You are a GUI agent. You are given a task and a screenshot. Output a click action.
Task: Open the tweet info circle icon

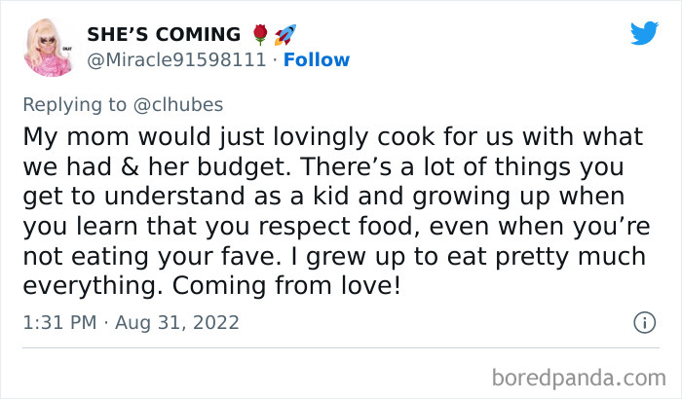(x=643, y=321)
